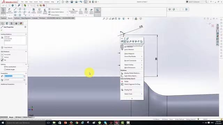Switch to the DisplayManager appearance tab icon
This screenshot has height=125, width=223.
tap(21, 24)
